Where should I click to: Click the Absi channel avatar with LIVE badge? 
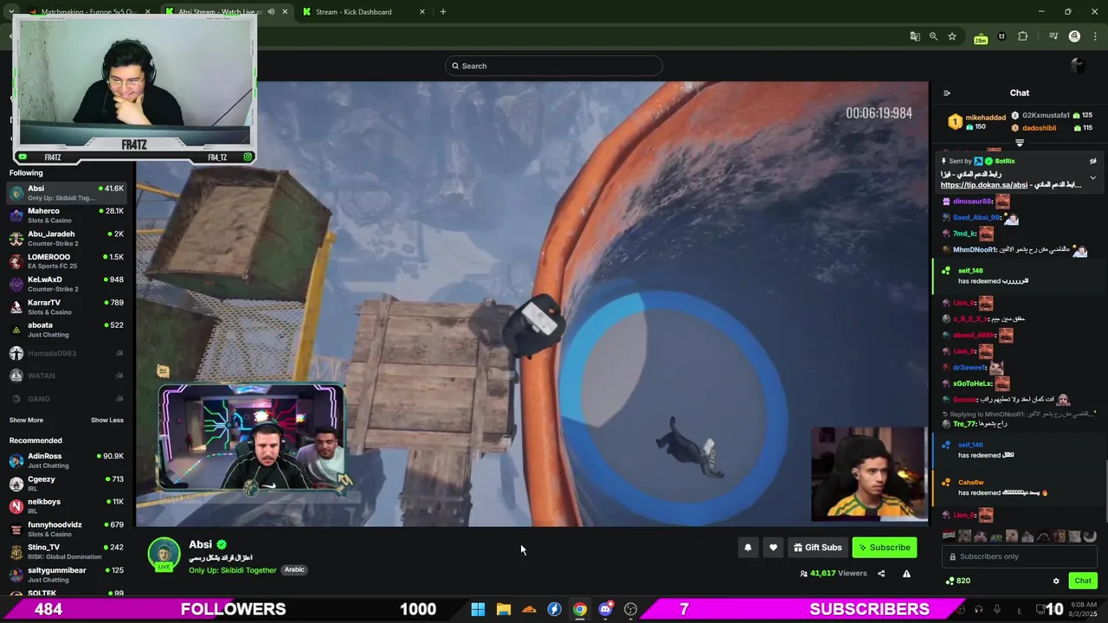164,555
